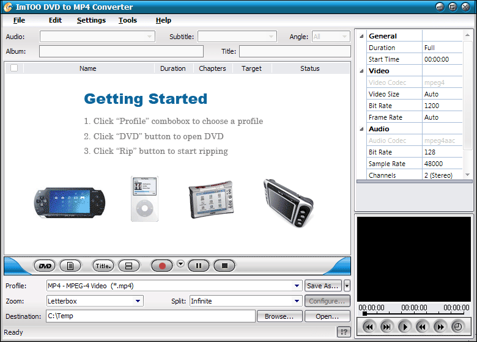Click the Browse... button
This screenshot has width=477, height=342.
279,316
